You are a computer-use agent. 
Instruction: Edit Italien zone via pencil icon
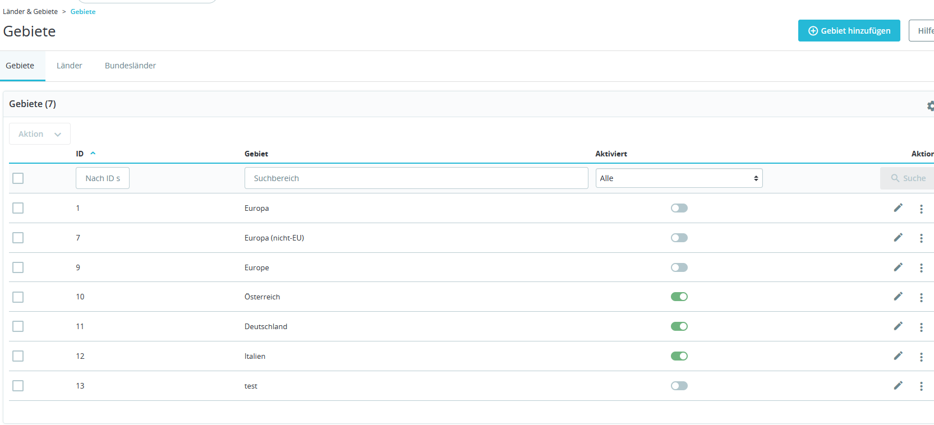(x=898, y=356)
